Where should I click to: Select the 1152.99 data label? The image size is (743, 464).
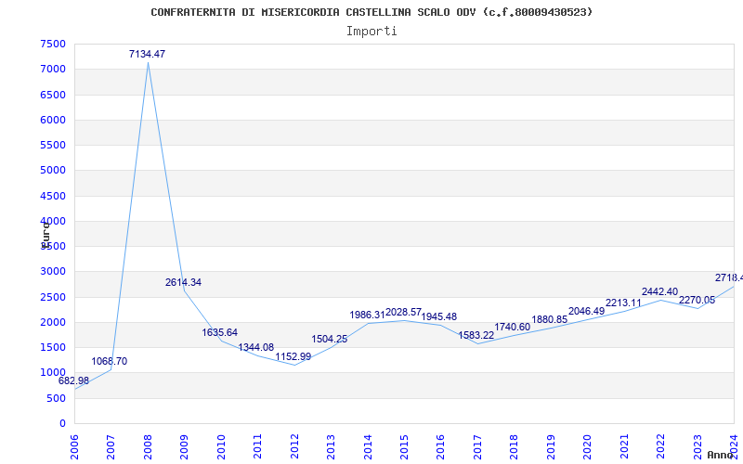(293, 356)
